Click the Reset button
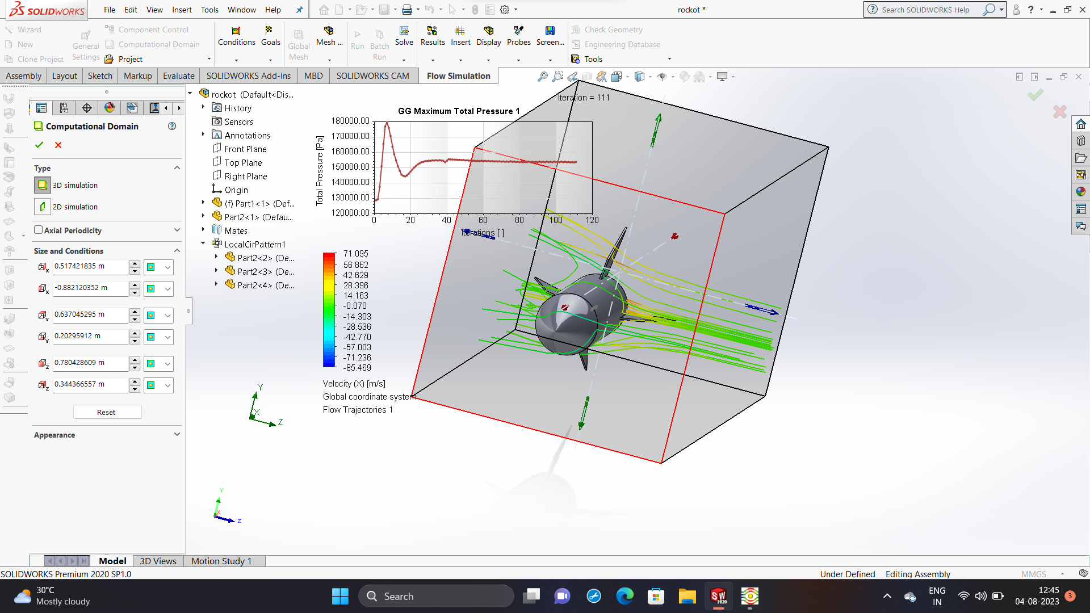This screenshot has height=613, width=1090. click(107, 412)
